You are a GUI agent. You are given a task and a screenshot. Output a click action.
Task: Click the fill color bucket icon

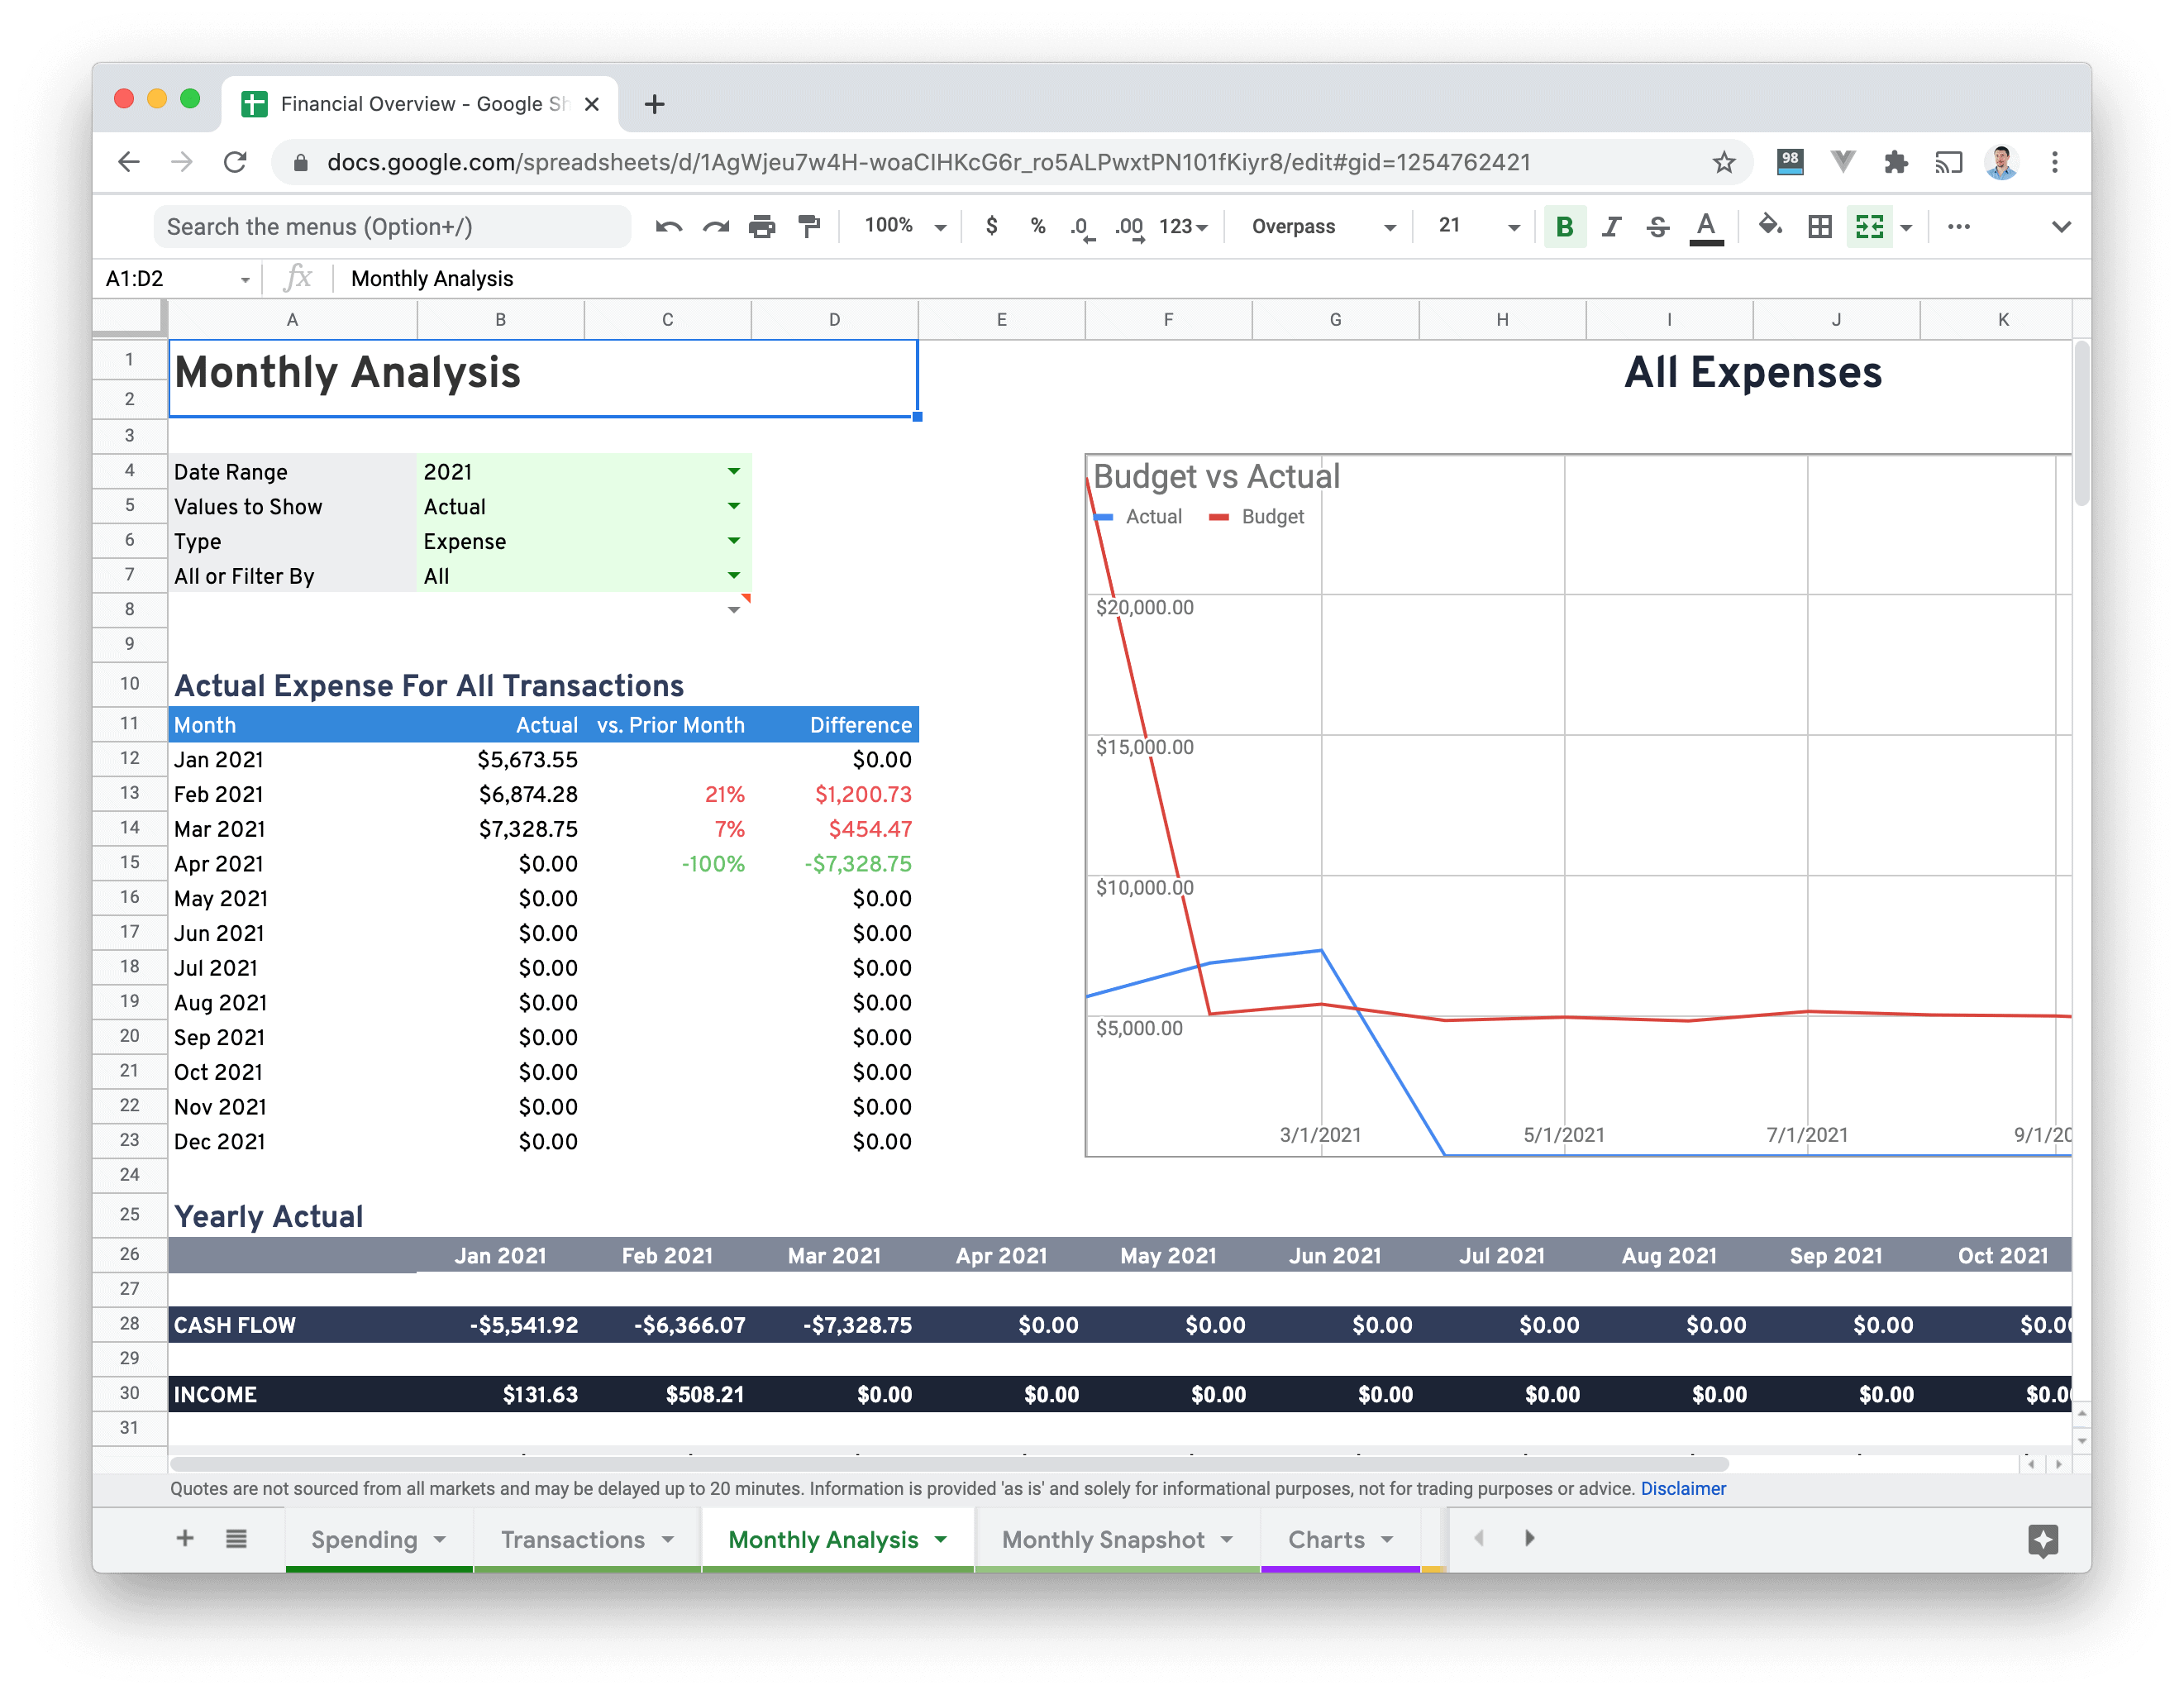[1770, 226]
